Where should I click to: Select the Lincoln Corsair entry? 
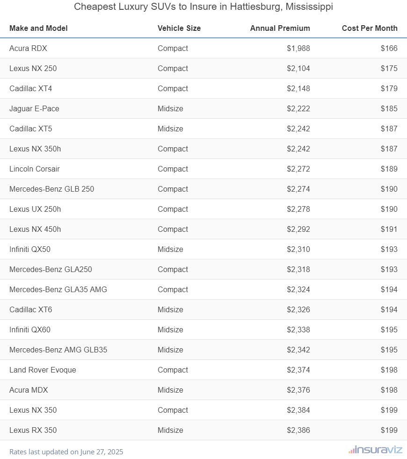35,169
